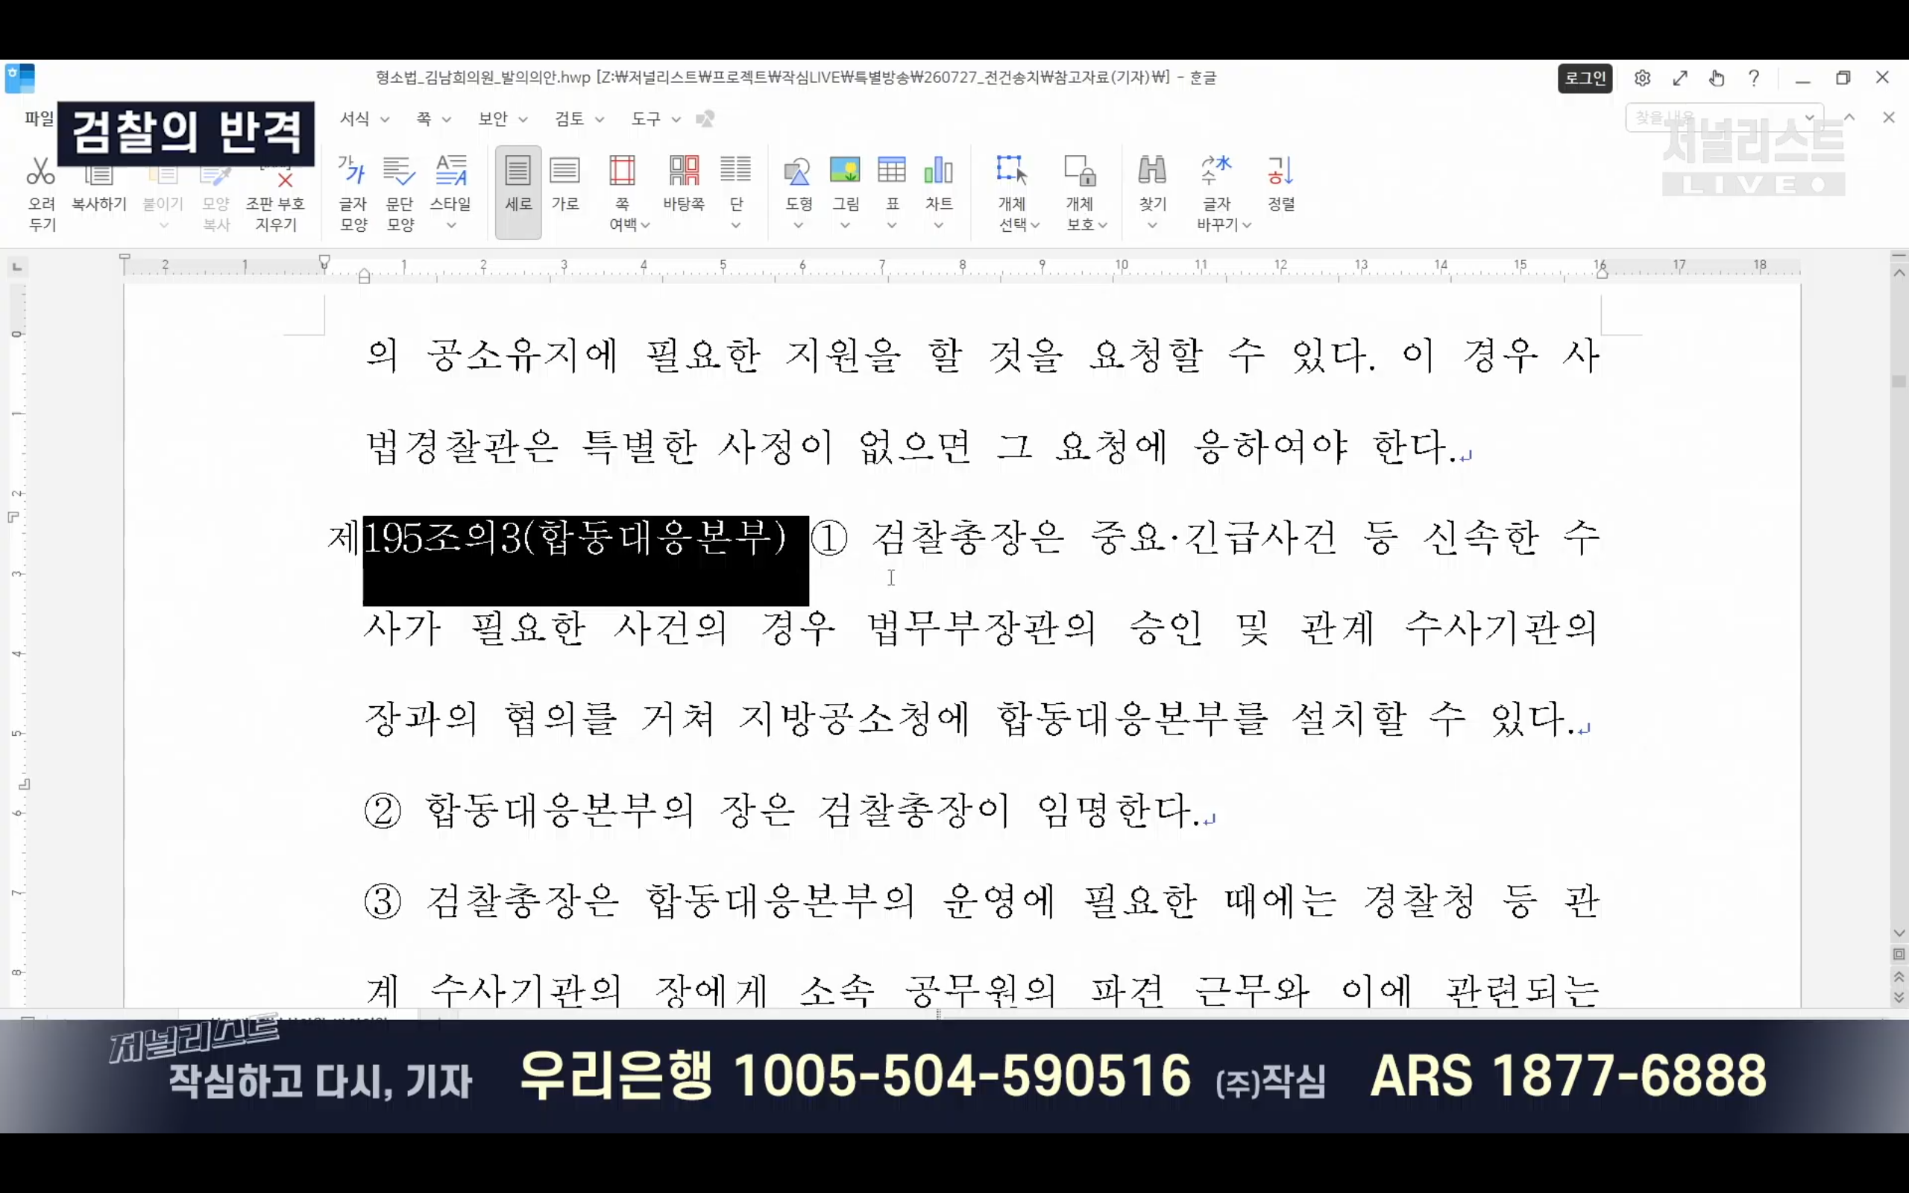Click the first-line indent marker on the ruler
1909x1193 pixels.
point(324,261)
